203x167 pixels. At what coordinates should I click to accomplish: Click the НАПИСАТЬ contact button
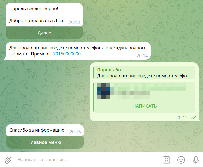coord(145,106)
